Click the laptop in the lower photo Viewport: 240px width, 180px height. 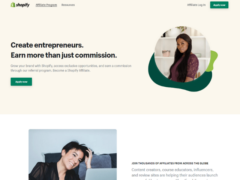101,174
